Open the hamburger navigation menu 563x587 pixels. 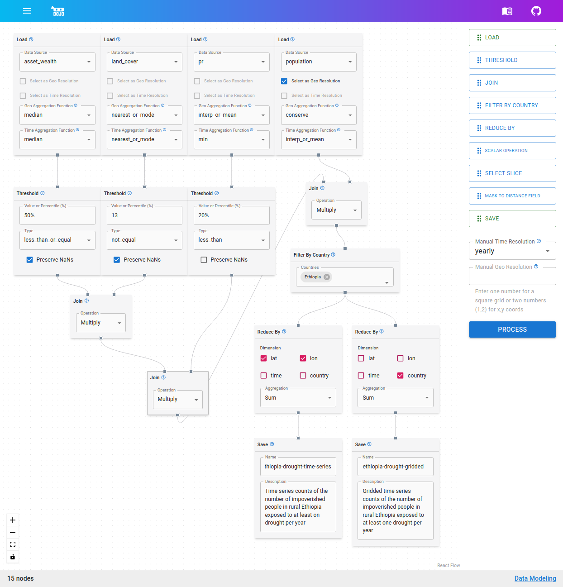coord(27,11)
